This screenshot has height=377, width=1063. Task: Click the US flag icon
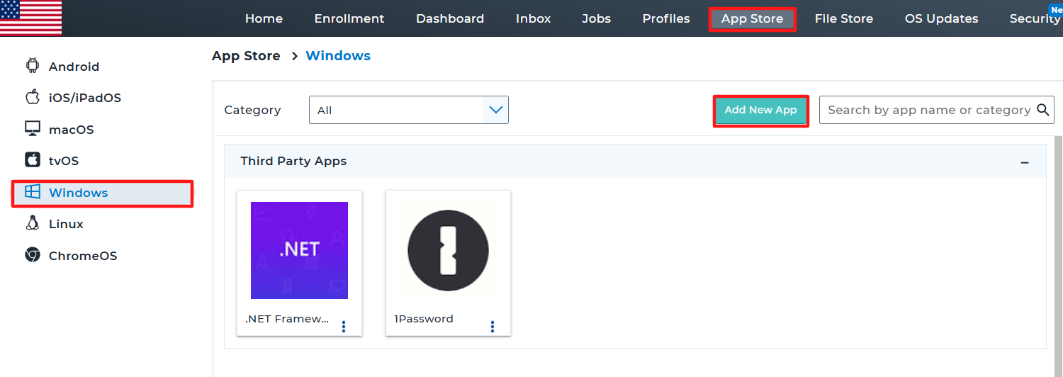(31, 18)
